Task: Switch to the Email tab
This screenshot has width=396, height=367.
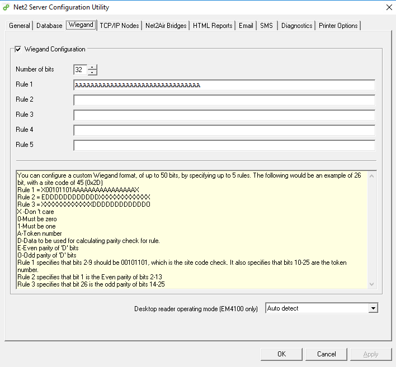Action: click(x=246, y=26)
